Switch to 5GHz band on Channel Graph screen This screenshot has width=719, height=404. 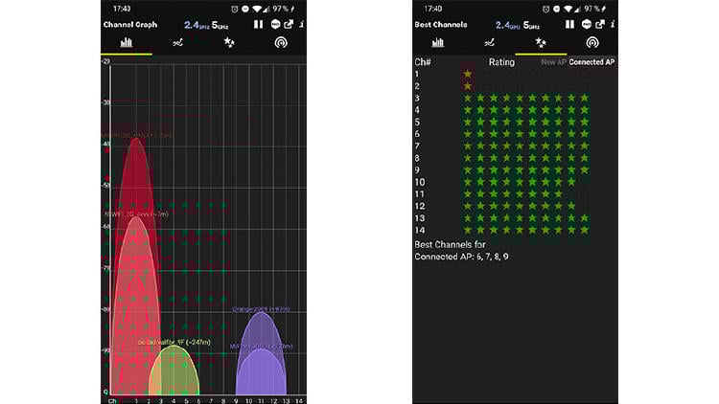pyautogui.click(x=220, y=24)
